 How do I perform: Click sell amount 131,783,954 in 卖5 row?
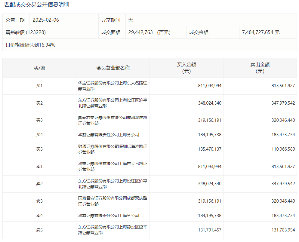coord(283,230)
